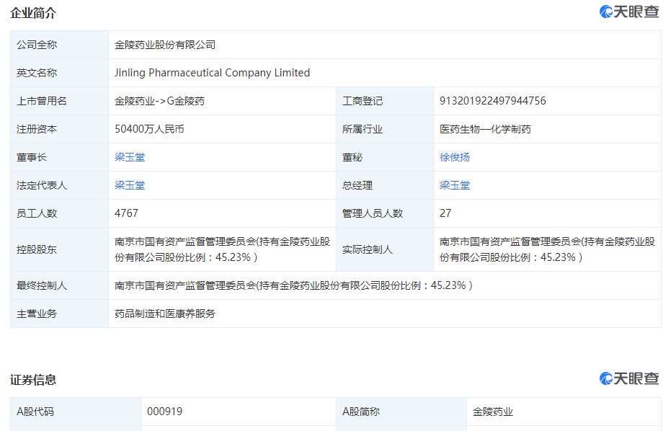Click the 管理人员人数 label cell
Viewport: 663px width, 431px height.
point(385,213)
